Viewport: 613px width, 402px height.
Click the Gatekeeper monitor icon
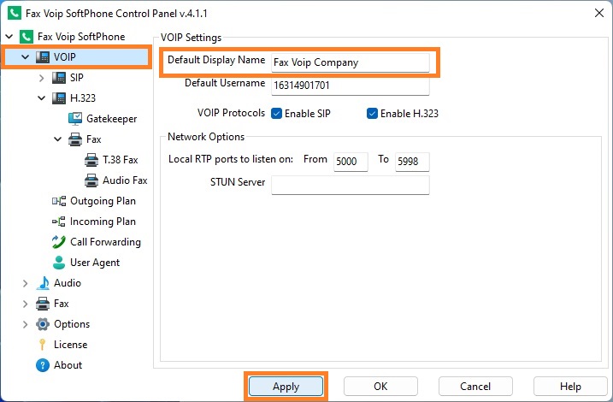(x=75, y=119)
